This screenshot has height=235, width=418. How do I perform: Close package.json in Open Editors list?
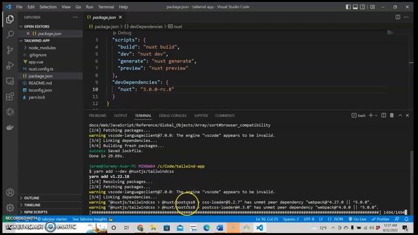click(28, 33)
